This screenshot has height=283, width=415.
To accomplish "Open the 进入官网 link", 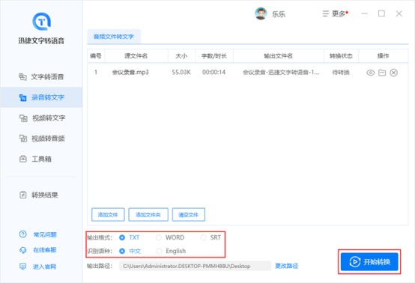I will click(44, 267).
